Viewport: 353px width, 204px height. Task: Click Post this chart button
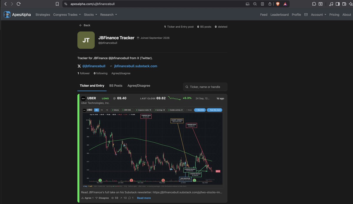pos(215,110)
